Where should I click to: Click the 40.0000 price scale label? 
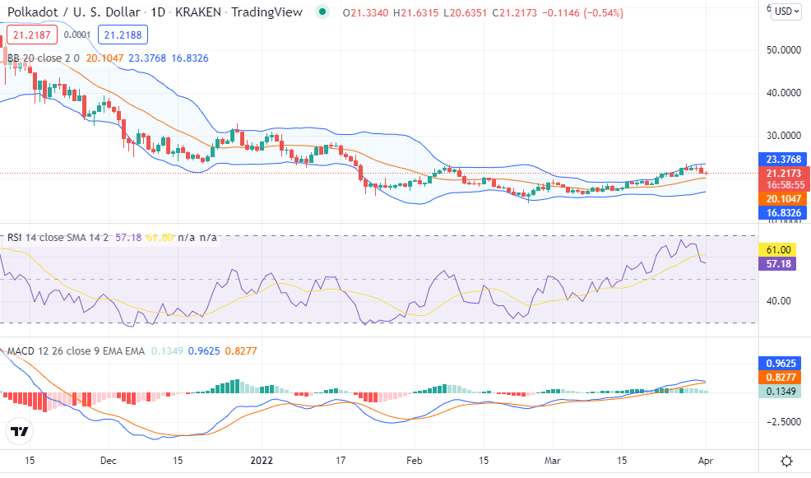pos(784,93)
